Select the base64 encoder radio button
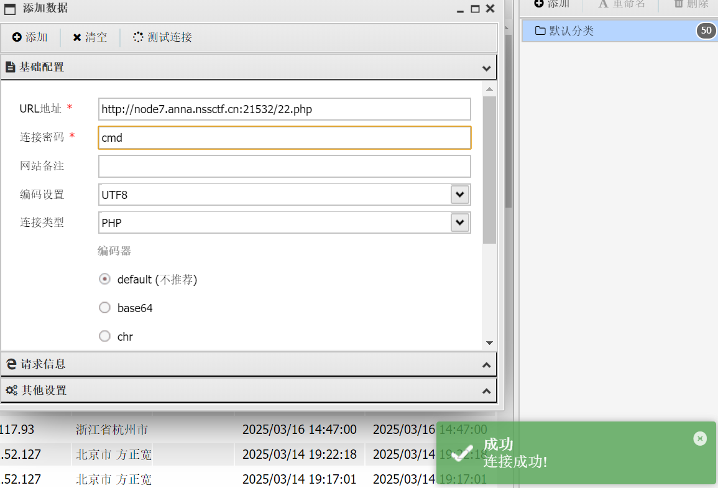 [105, 308]
